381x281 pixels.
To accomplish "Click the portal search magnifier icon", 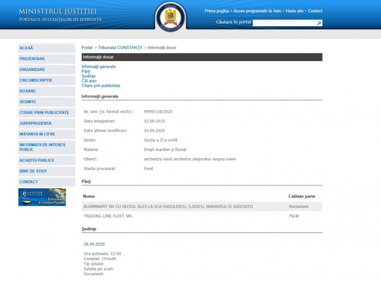I will pyautogui.click(x=319, y=23).
